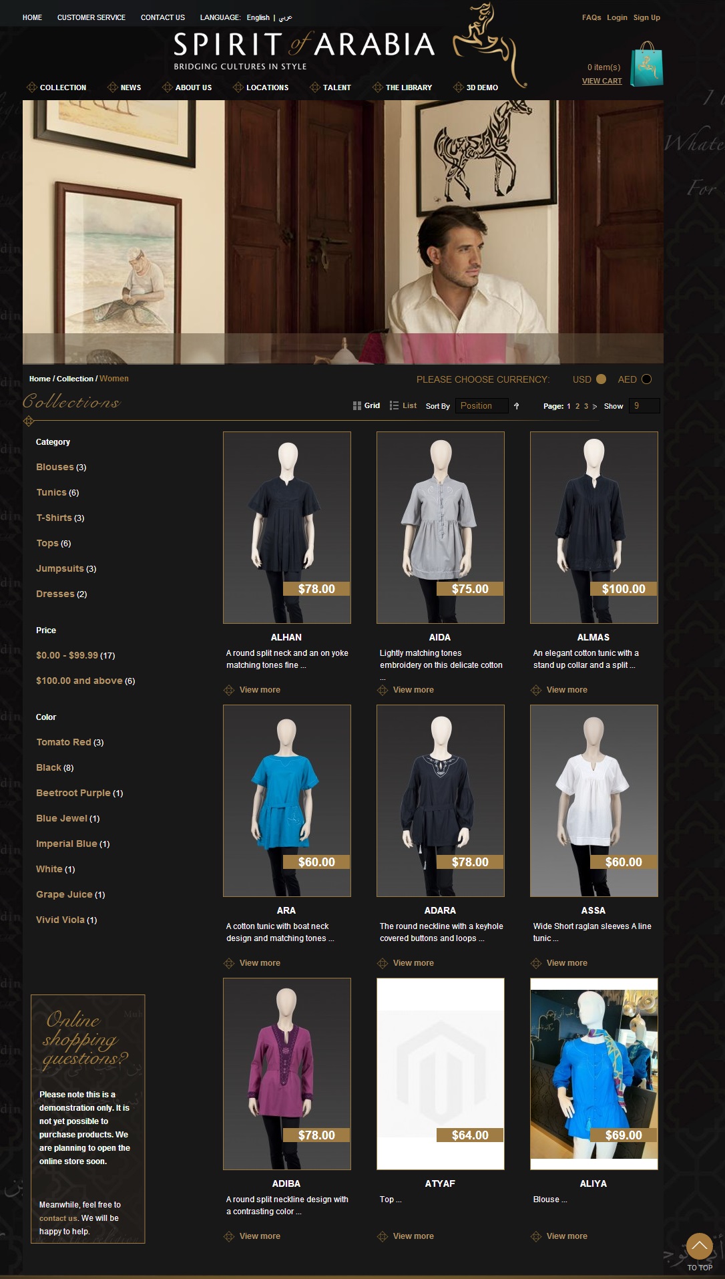Viewport: 725px width, 1279px height.
Task: Open the Almas product title
Action: (x=593, y=637)
